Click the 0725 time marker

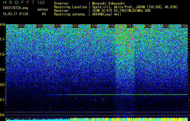[x=93, y=26]
